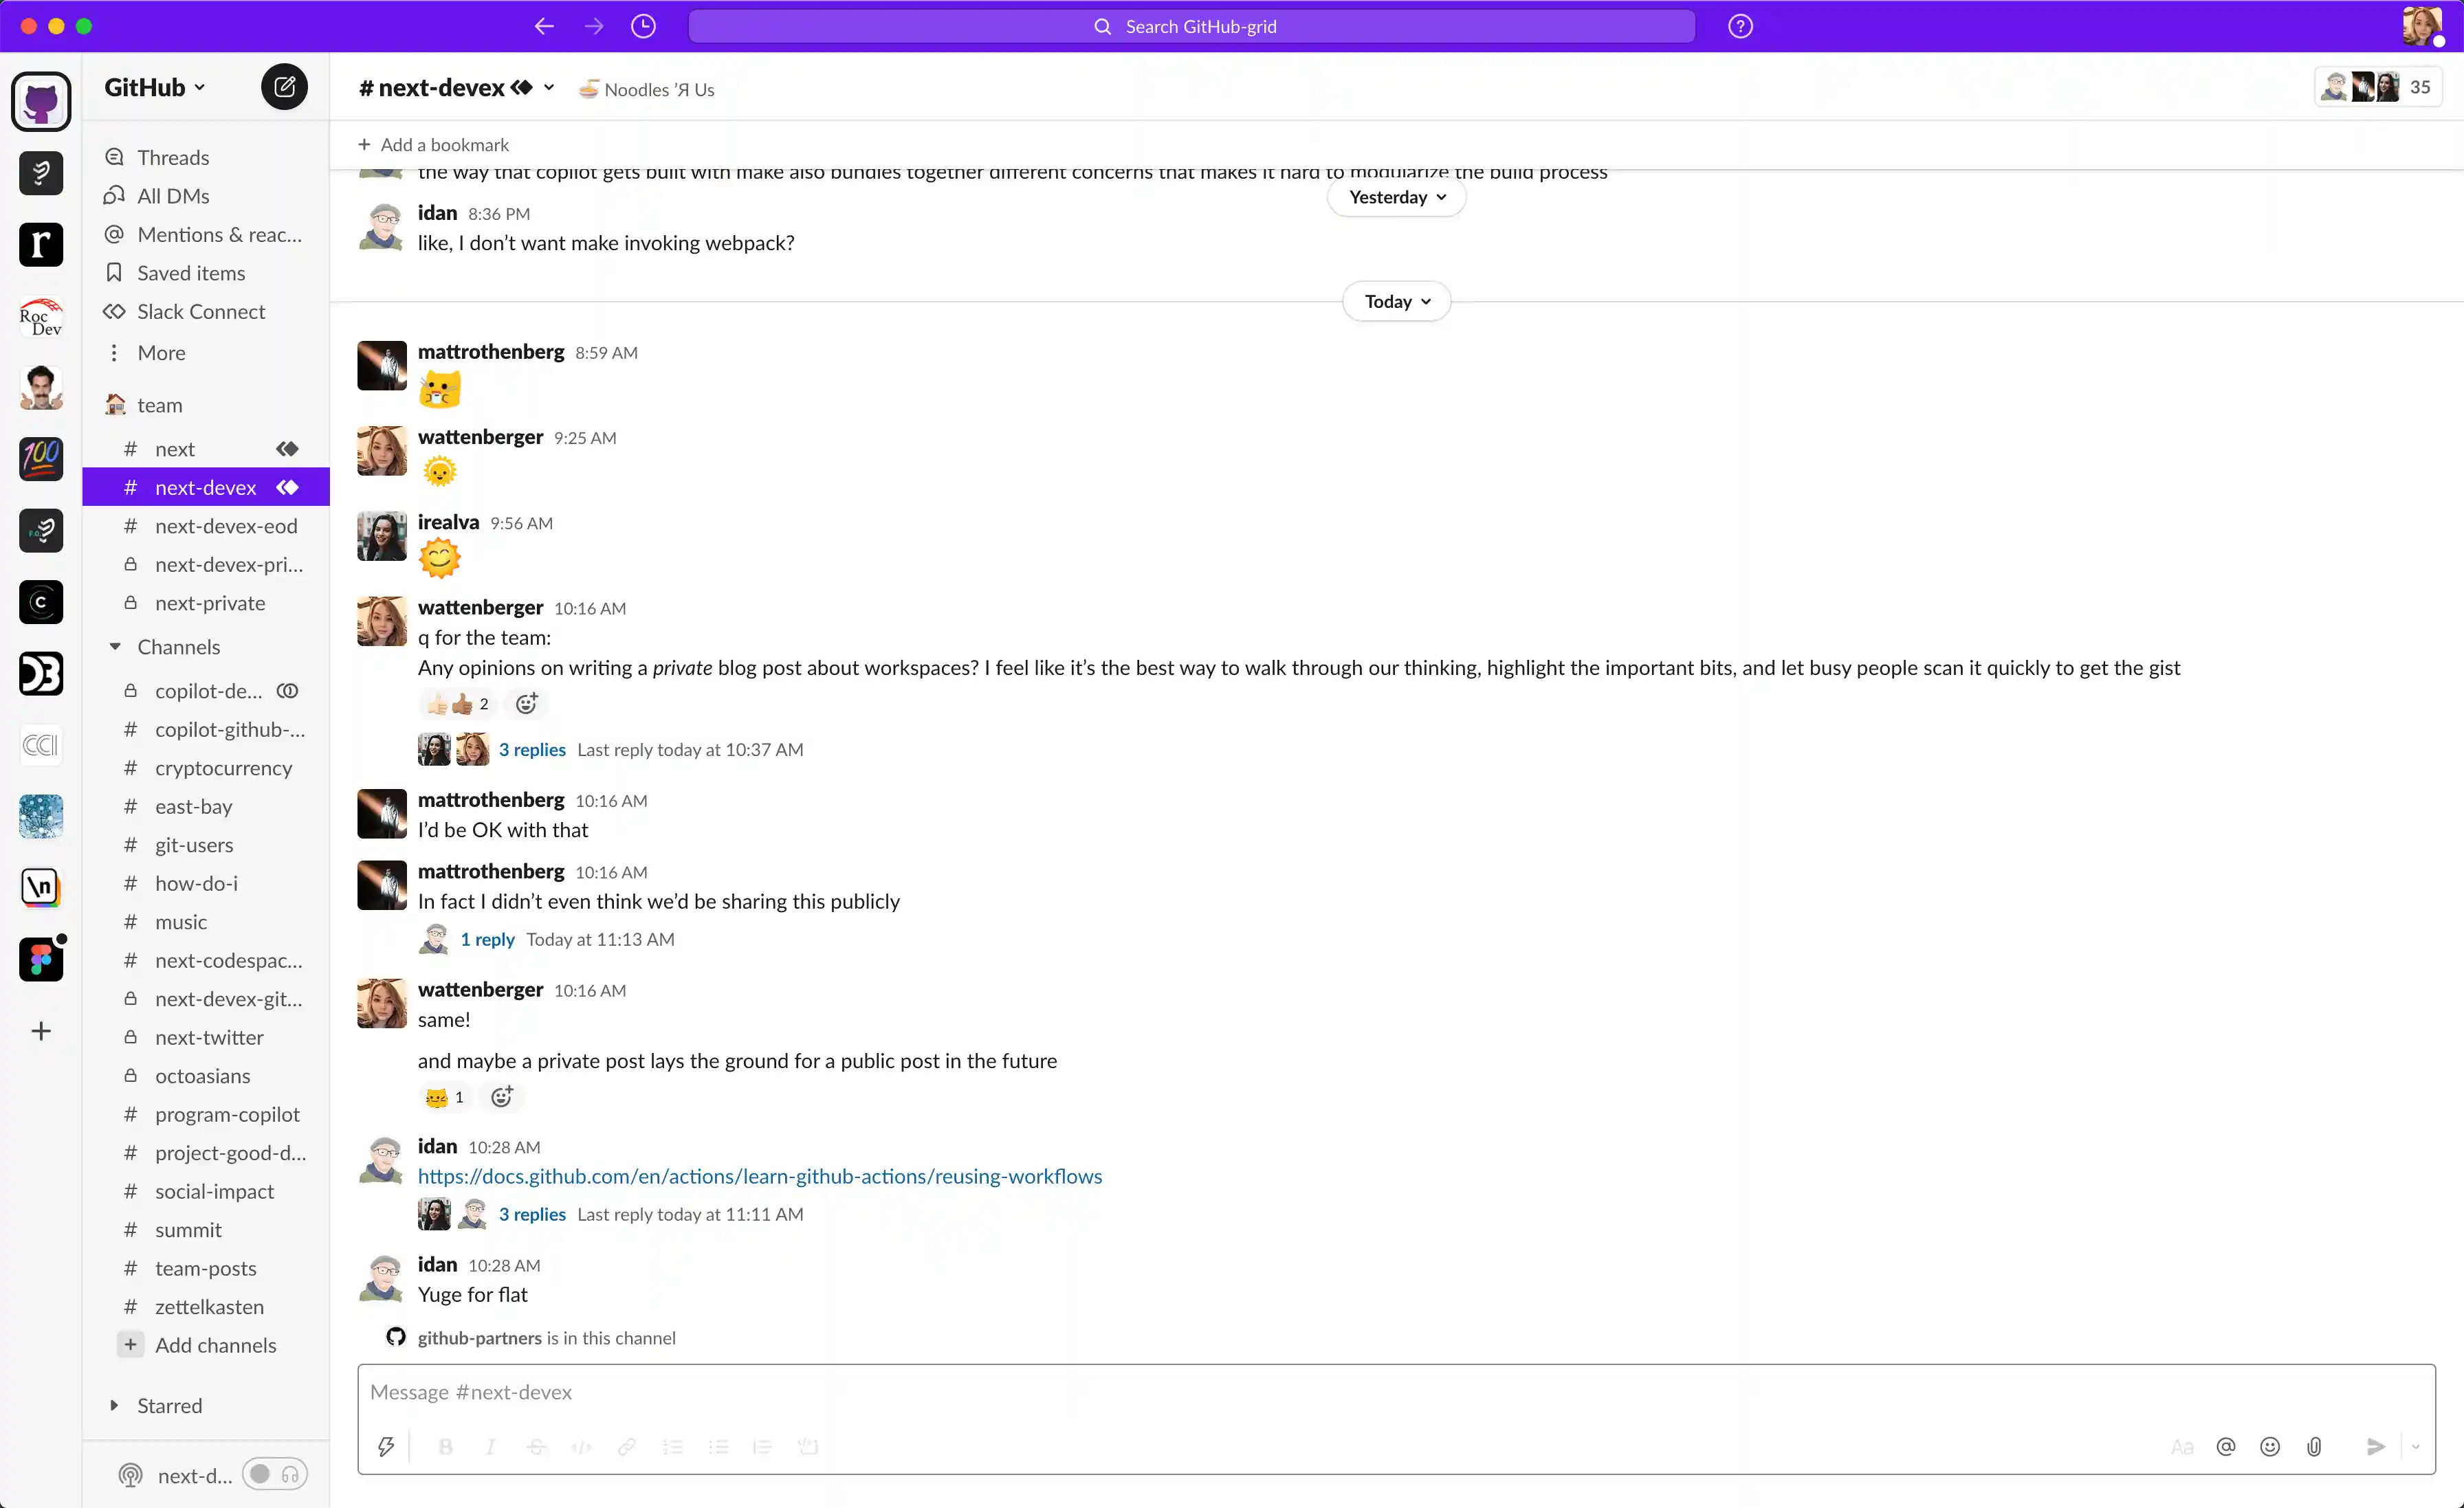Screen dimensions: 2464x1508
Task: Click inside the message input field
Action: coord(900,1392)
